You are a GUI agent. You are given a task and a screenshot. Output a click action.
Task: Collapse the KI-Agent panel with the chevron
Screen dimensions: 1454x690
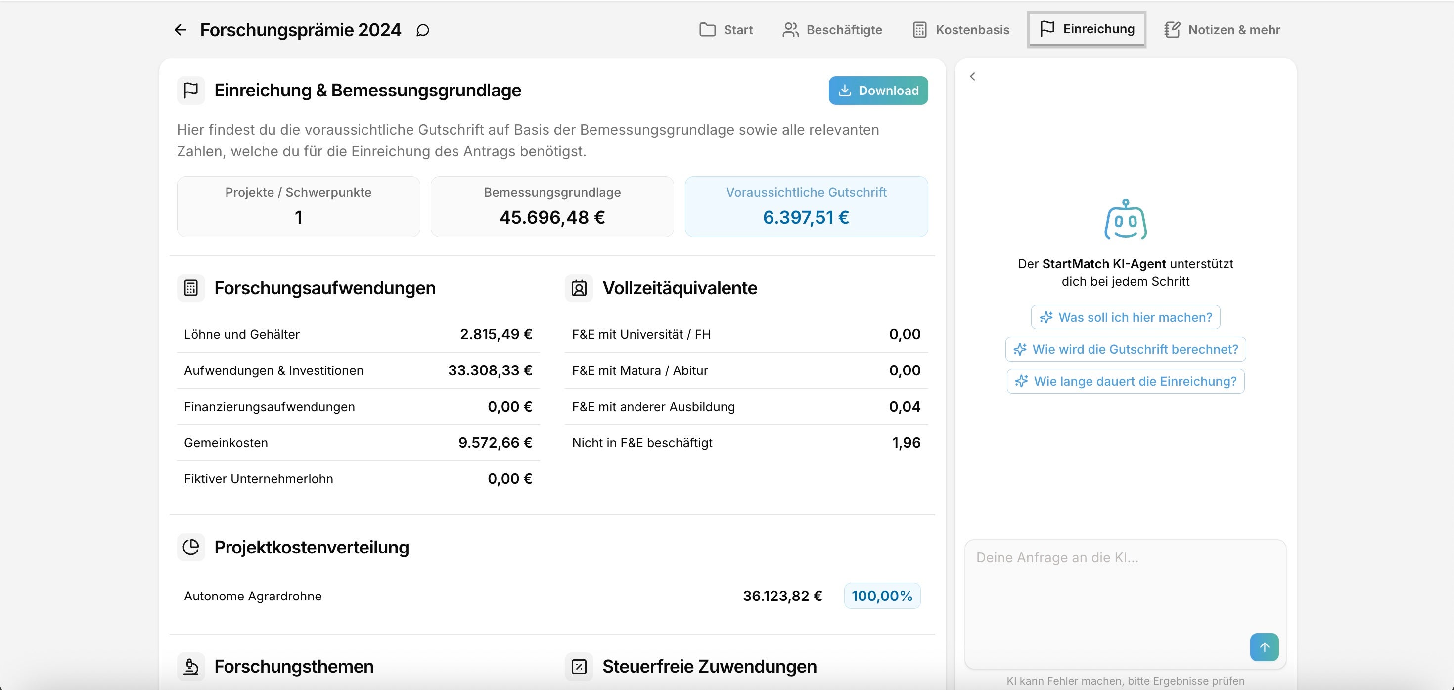[x=972, y=76]
